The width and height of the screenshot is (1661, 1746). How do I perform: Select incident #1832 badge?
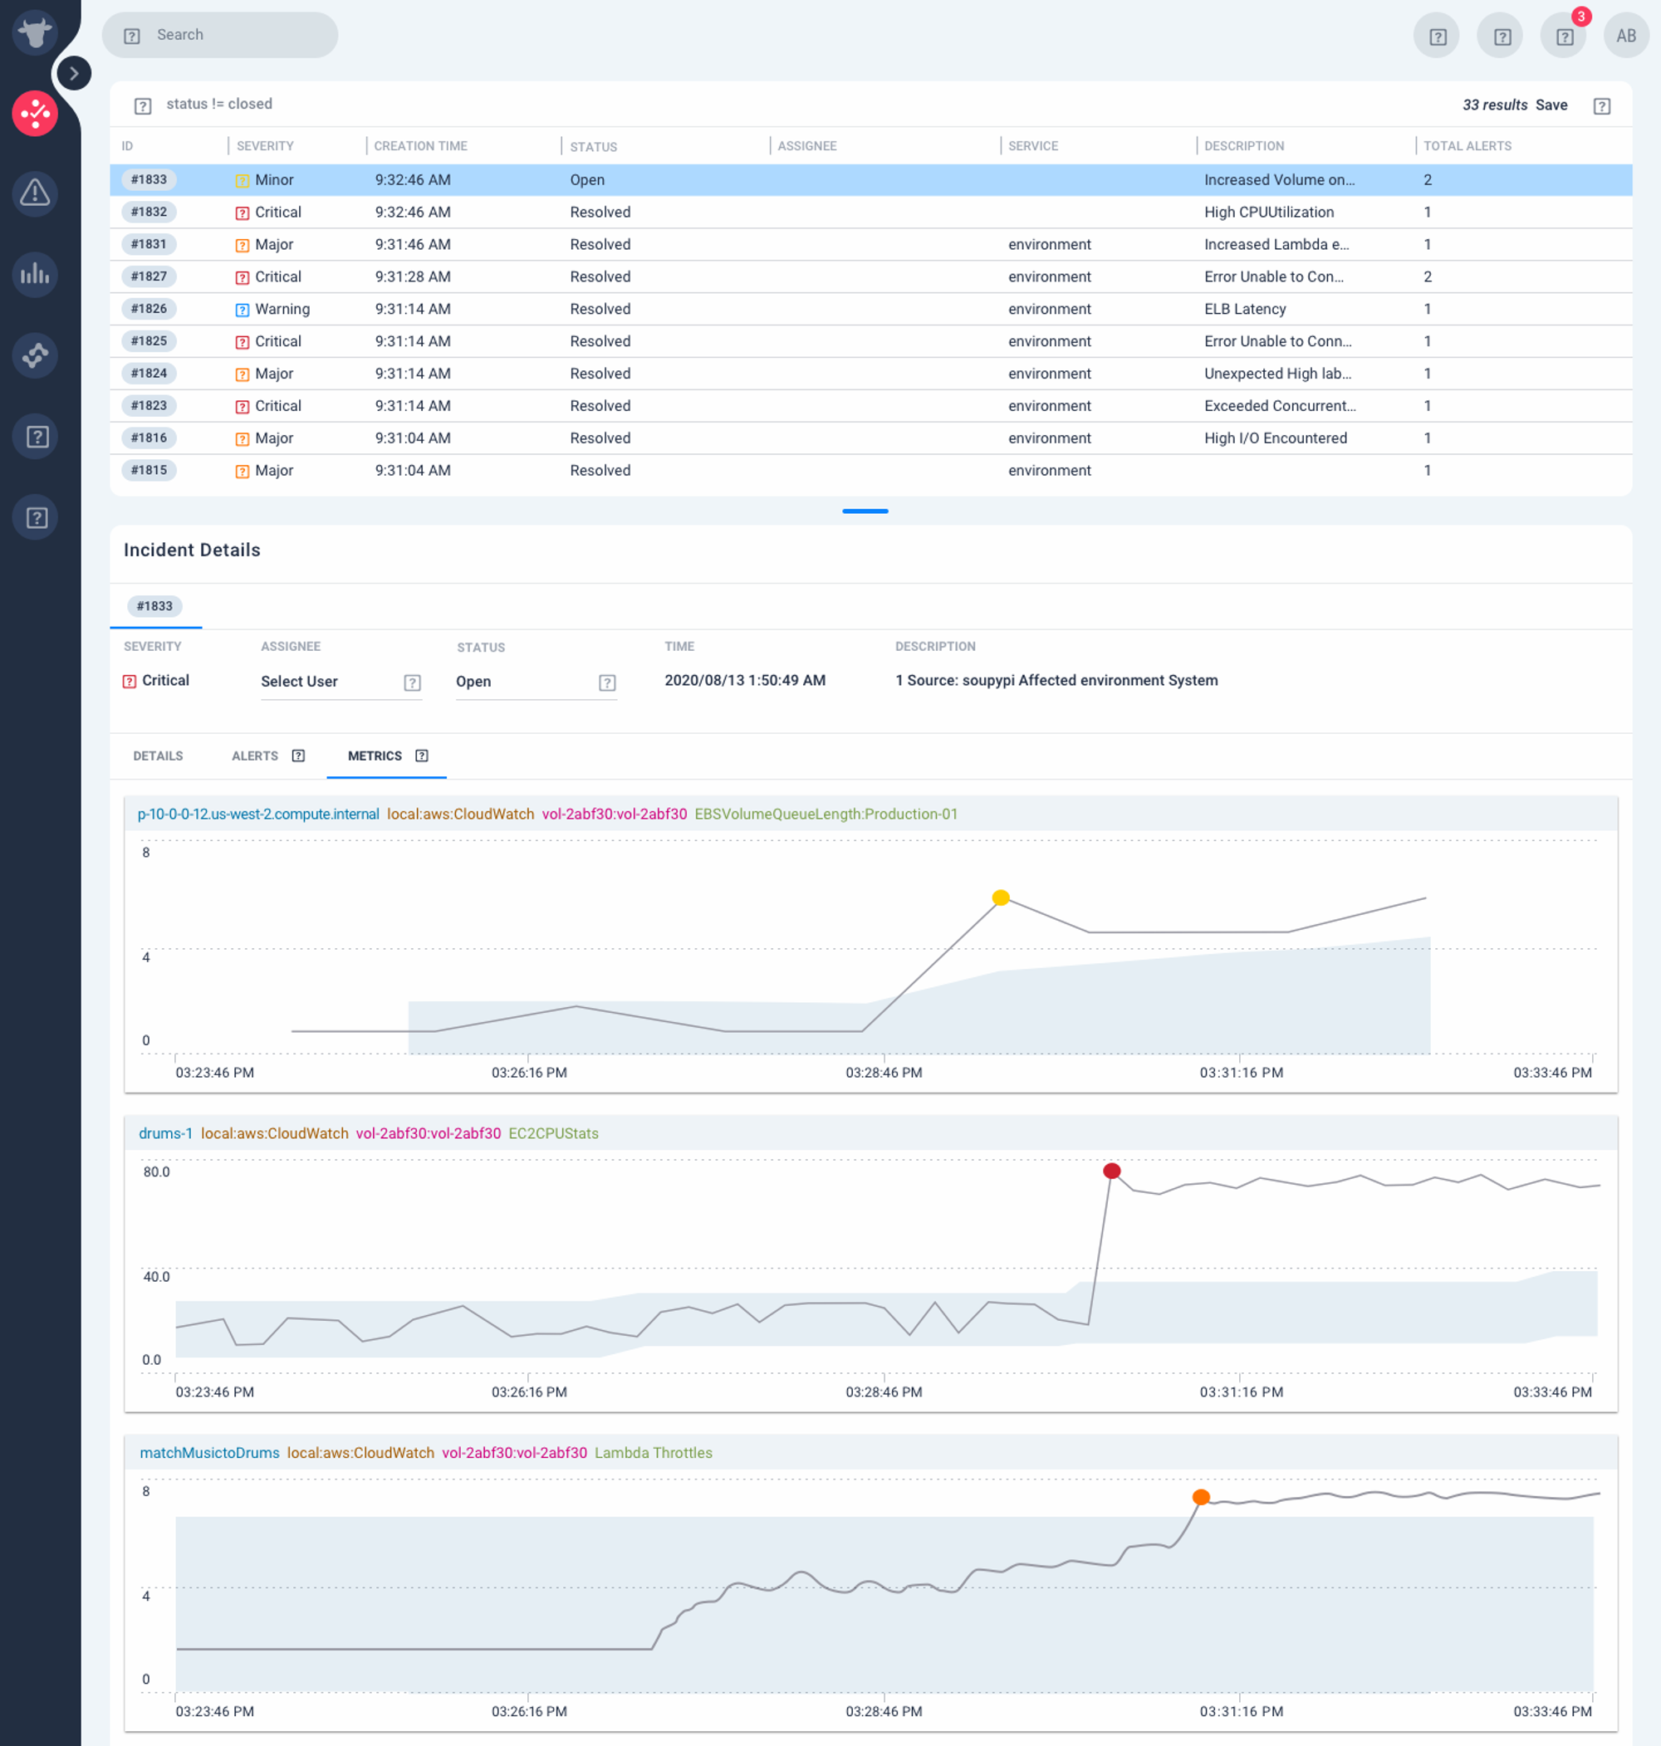click(149, 212)
